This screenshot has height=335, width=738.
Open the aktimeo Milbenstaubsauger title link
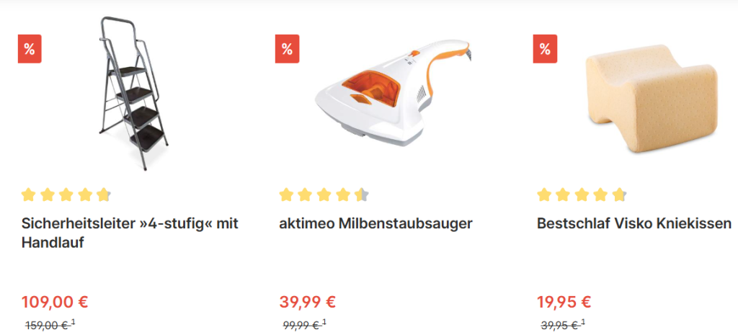coord(375,223)
